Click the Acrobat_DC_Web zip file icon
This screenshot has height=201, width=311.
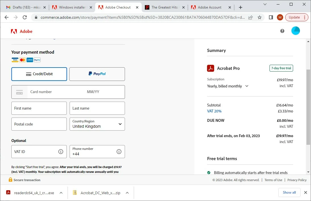point(75,192)
